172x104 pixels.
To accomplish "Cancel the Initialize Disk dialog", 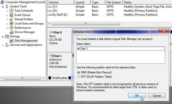I will pos(157,96).
